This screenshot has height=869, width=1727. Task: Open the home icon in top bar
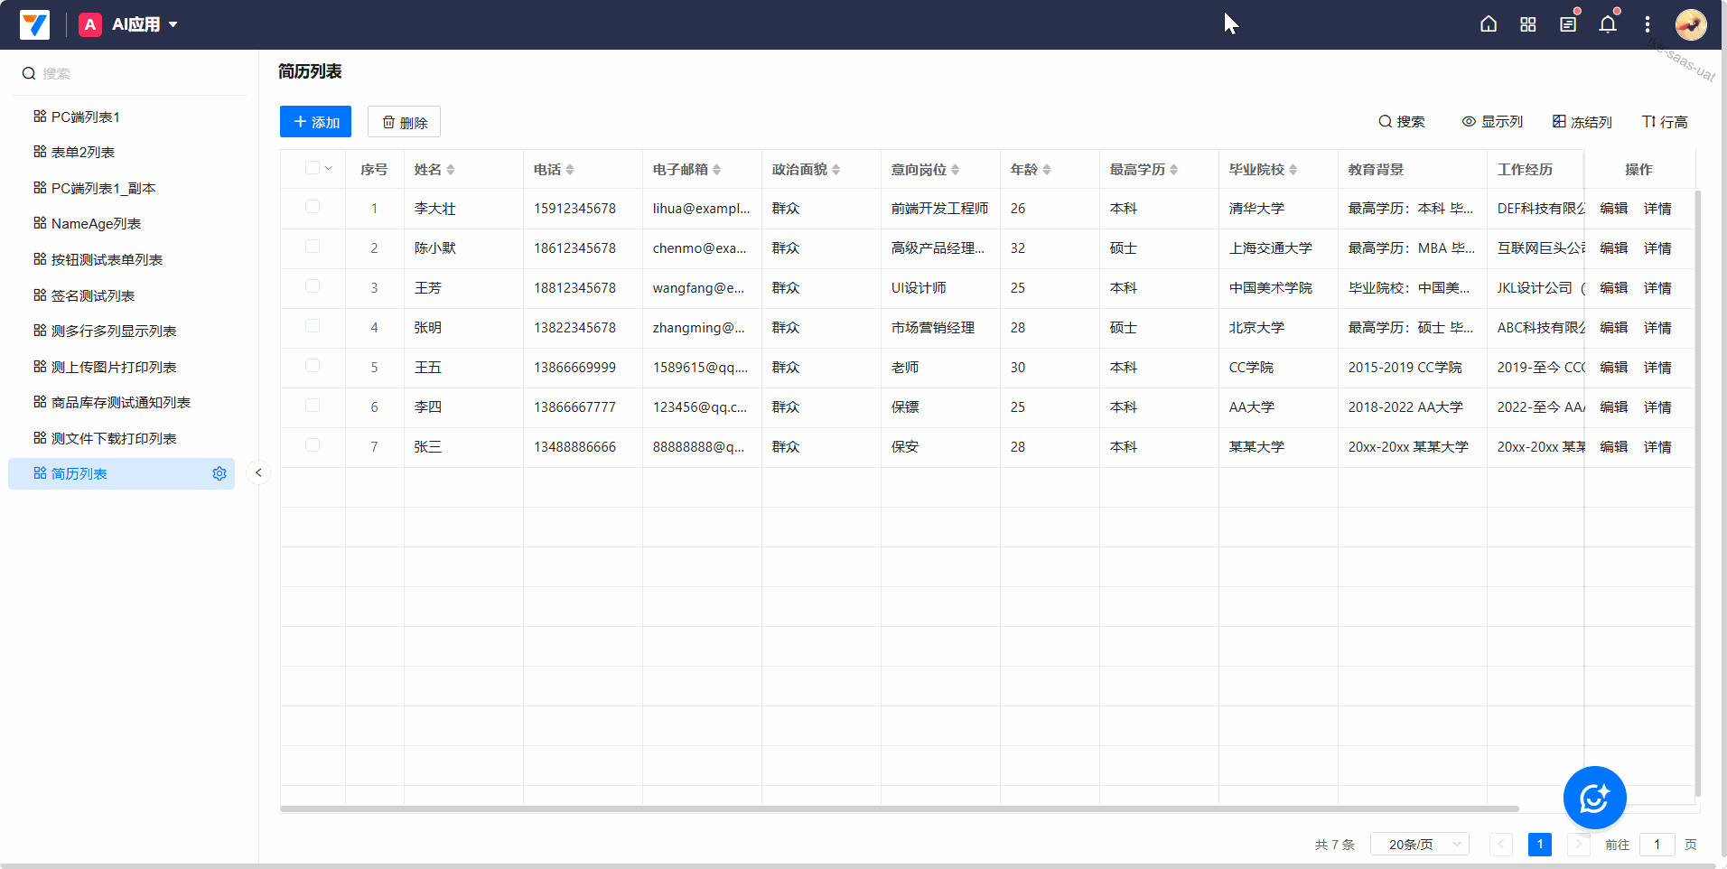[1489, 24]
